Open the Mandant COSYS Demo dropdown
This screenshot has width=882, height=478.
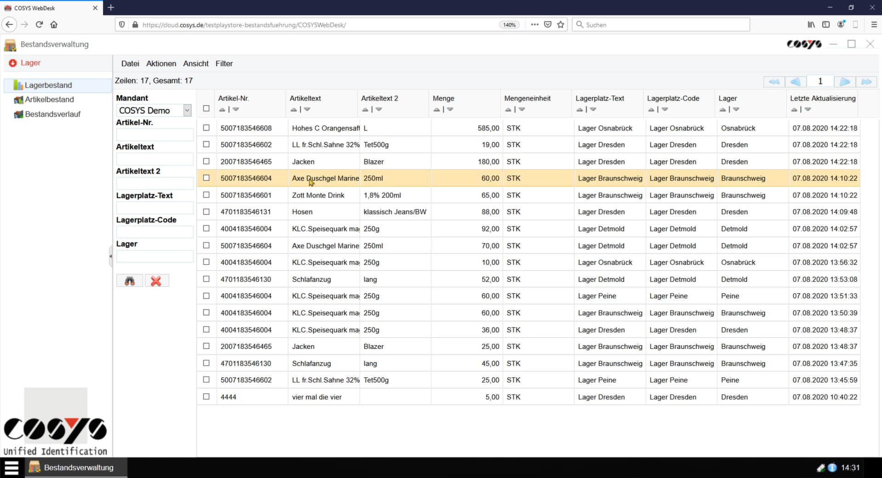coord(154,110)
